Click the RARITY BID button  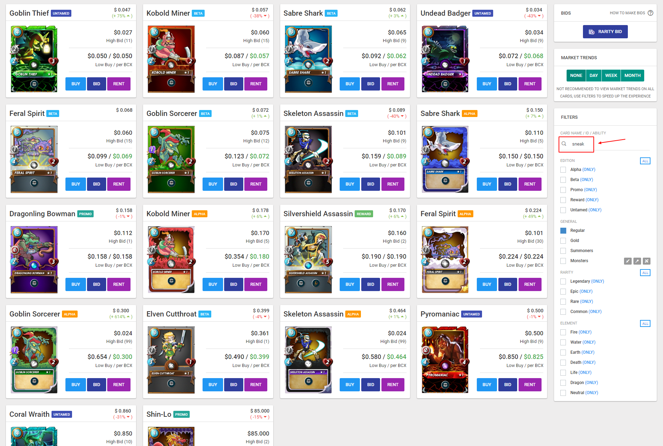coord(605,32)
